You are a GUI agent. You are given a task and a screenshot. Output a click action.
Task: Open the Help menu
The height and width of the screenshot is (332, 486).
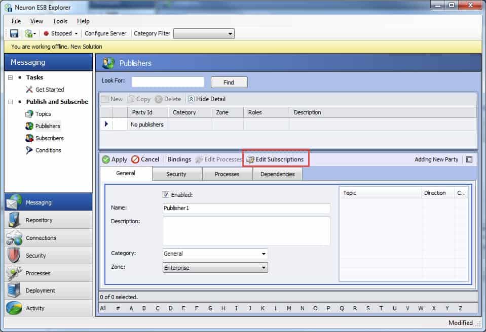tap(83, 21)
